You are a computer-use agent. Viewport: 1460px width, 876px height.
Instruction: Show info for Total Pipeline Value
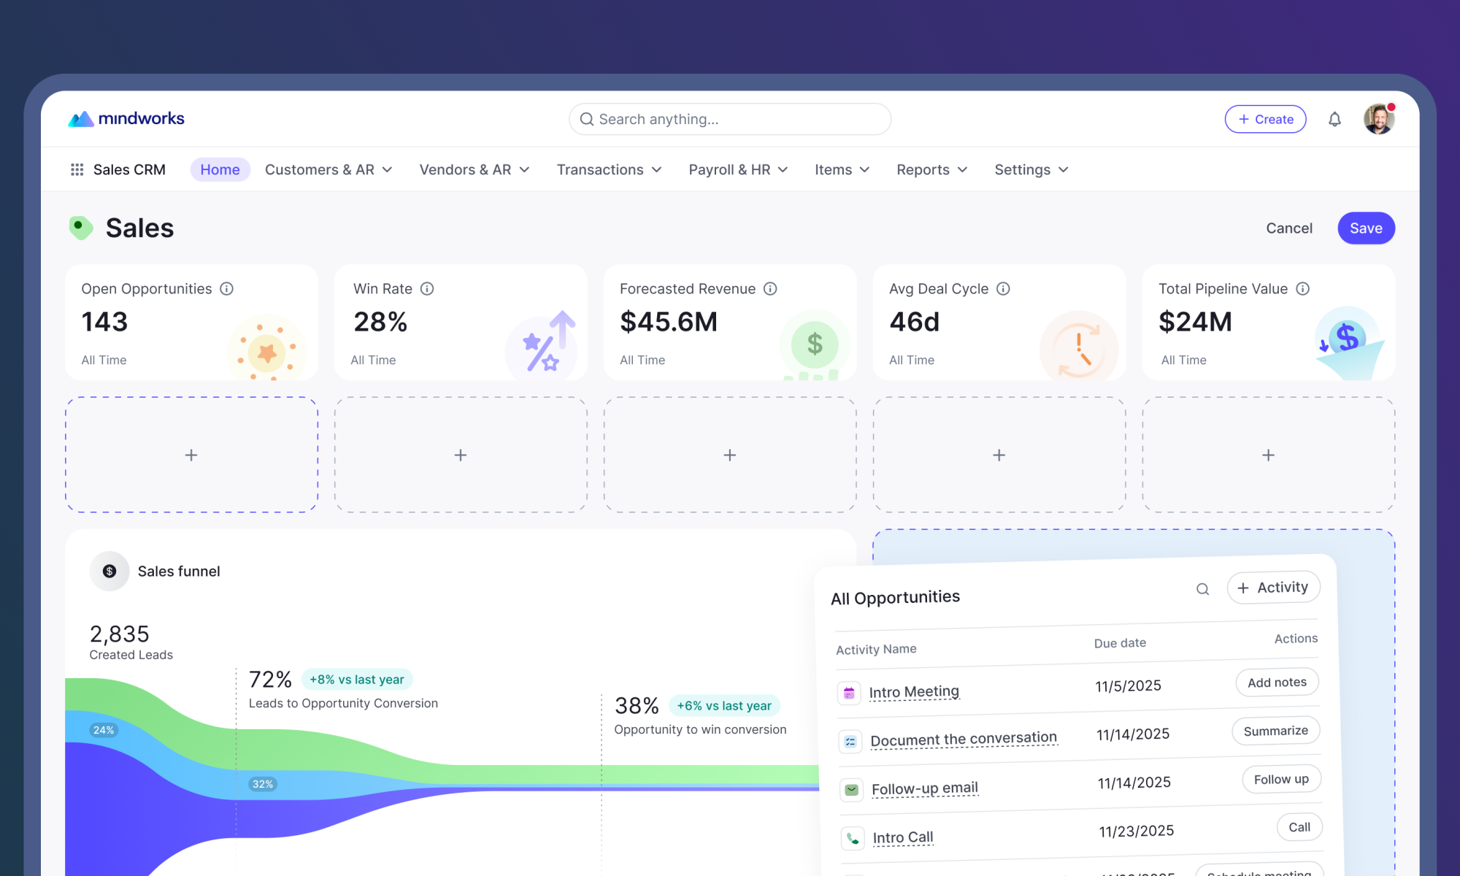1302,288
